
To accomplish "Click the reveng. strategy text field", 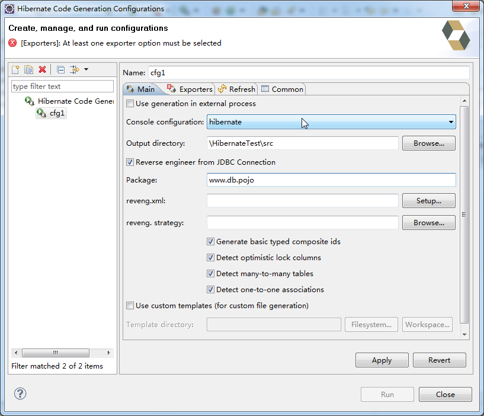I will click(303, 223).
